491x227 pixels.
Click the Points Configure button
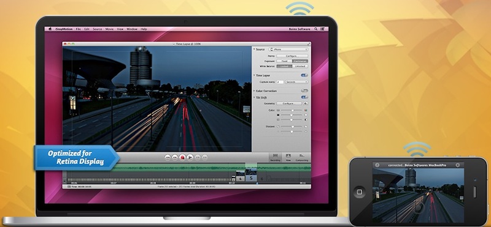[292, 56]
